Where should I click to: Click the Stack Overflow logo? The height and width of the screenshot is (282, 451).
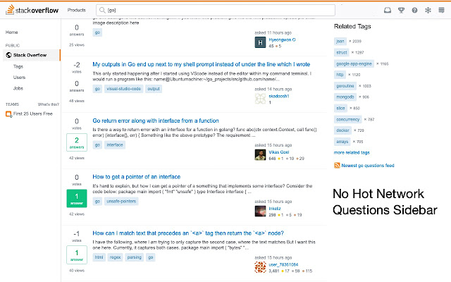pyautogui.click(x=32, y=10)
